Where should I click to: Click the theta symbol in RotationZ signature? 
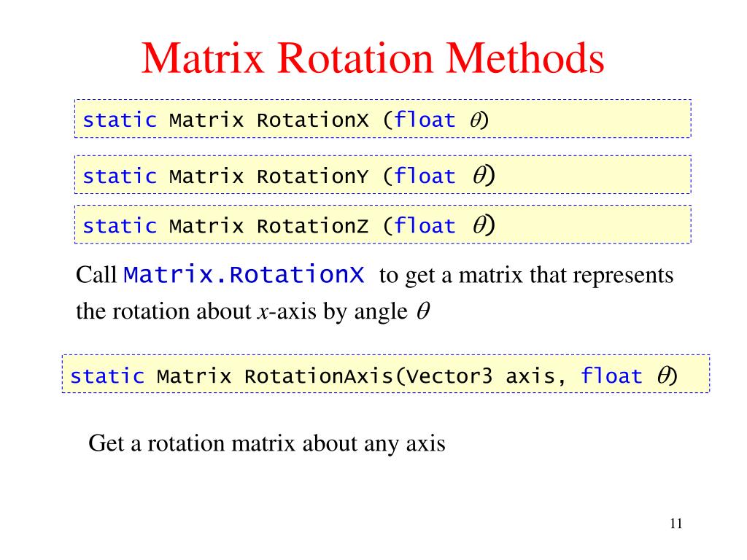[x=480, y=225]
